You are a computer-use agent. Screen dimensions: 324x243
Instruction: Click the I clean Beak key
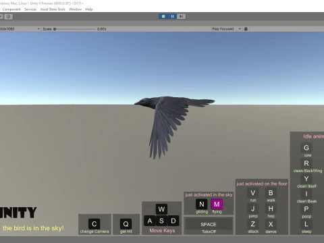[x=306, y=194]
